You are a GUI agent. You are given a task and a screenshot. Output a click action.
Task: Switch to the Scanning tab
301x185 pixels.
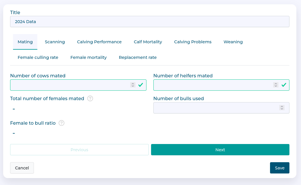(x=55, y=42)
